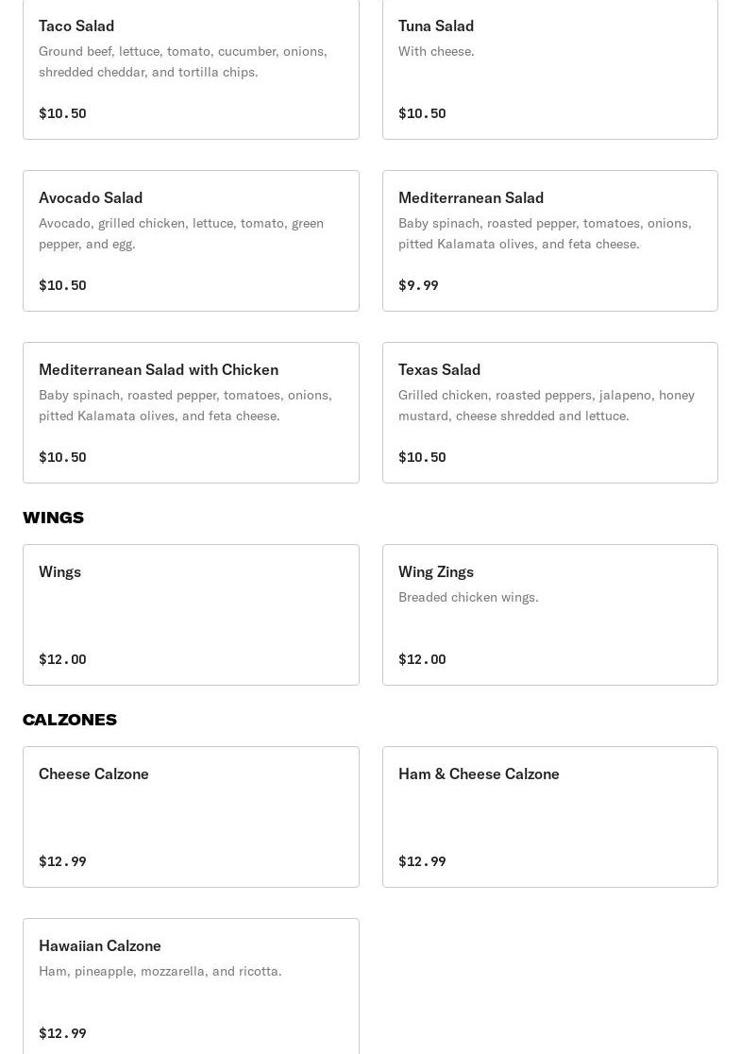Select the Tuna Salad card
The image size is (741, 1054).
tap(549, 69)
